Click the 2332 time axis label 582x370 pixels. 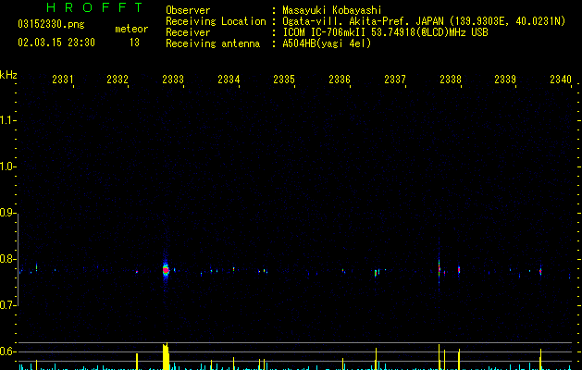(x=118, y=80)
